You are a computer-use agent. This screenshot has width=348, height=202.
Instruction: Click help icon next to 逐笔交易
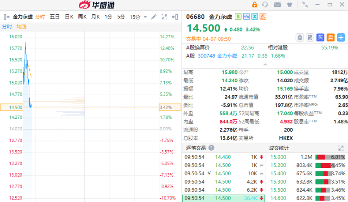click(211, 148)
